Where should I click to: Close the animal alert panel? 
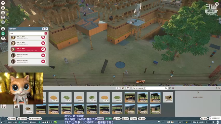pos(47,29)
